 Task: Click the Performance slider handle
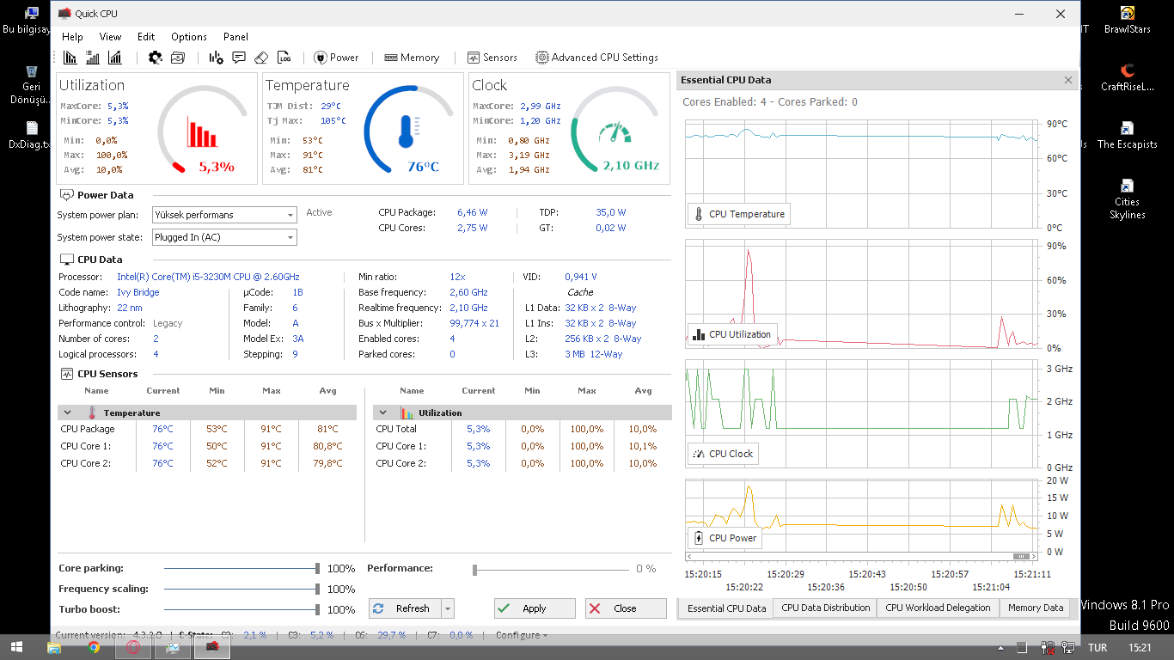475,569
